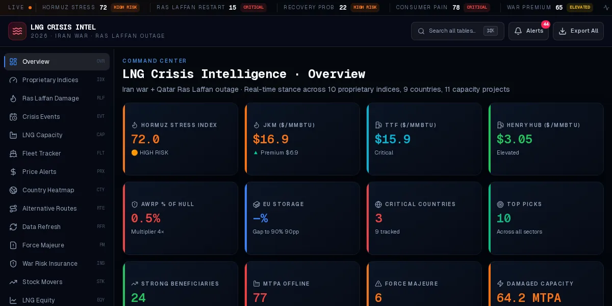
Task: Click the Alerts bell icon
Action: [518, 31]
